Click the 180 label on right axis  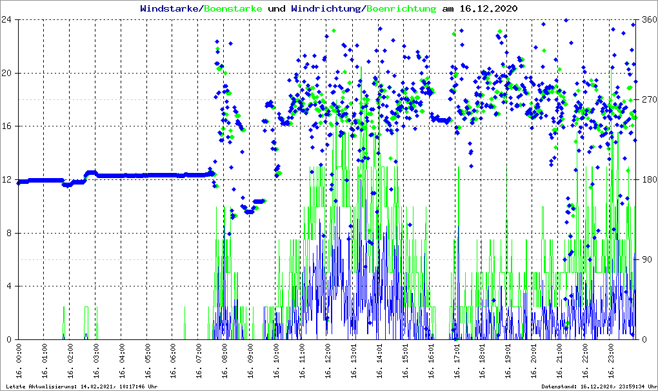point(648,180)
